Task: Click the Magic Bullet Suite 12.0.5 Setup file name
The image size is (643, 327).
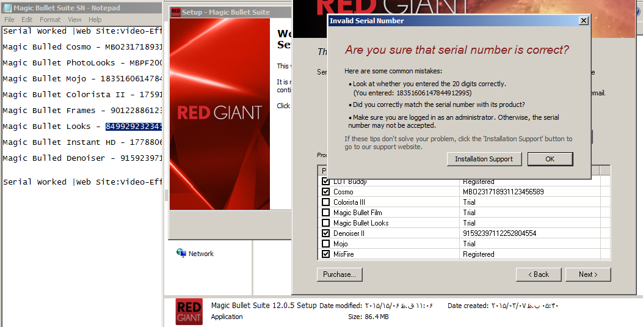Action: coord(264,305)
